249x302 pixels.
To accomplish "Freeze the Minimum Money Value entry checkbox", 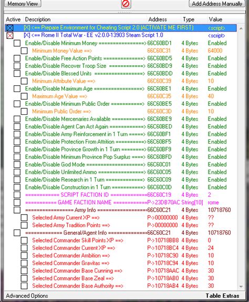I will 24,51.
